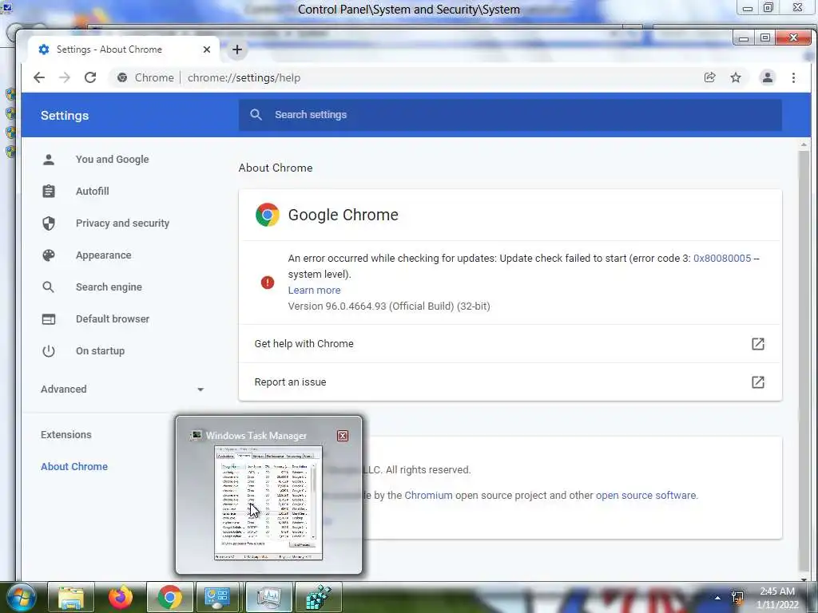The width and height of the screenshot is (818, 613).
Task: Click the Version 96.0.4664.93 text
Action: coord(389,306)
